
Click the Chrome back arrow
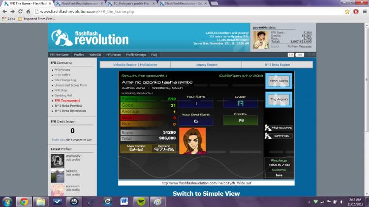(x=4, y=11)
